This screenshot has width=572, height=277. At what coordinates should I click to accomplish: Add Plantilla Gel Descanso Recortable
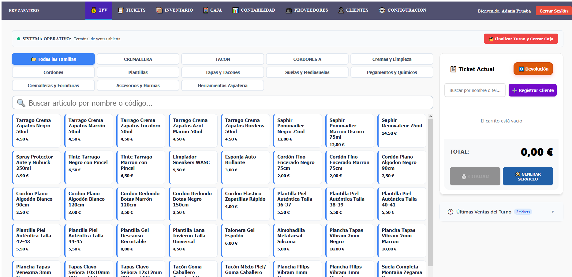[x=141, y=241]
